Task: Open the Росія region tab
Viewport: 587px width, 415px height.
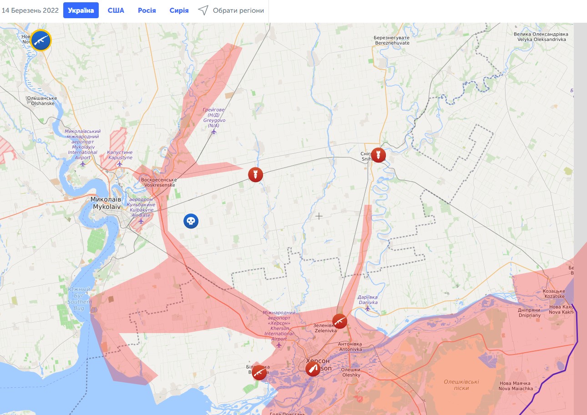Action: click(147, 10)
